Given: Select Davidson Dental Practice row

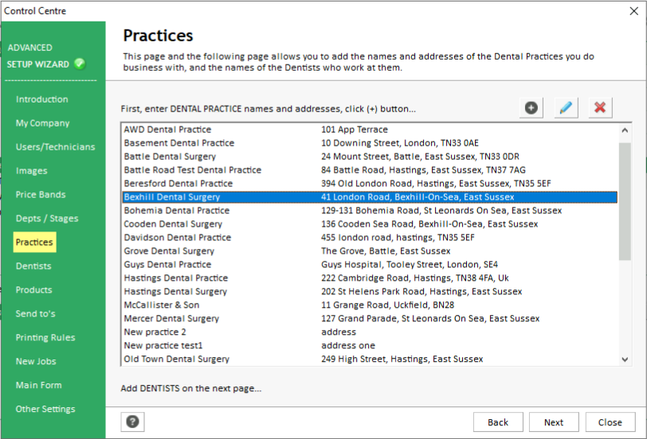Looking at the screenshot, I should click(x=371, y=238).
